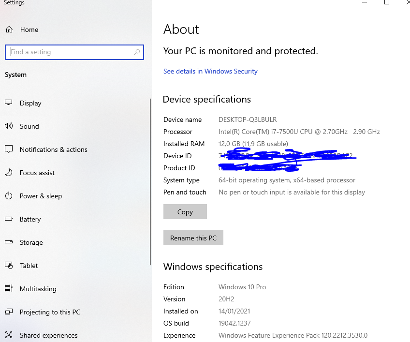
Task: Click the 64-bit operating system text
Action: 287,180
